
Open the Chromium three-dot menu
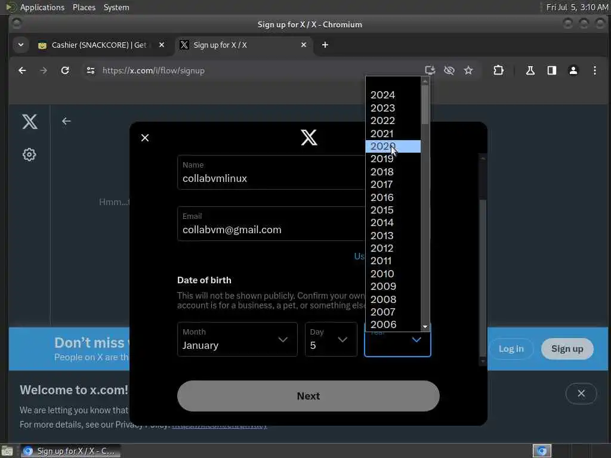click(595, 70)
